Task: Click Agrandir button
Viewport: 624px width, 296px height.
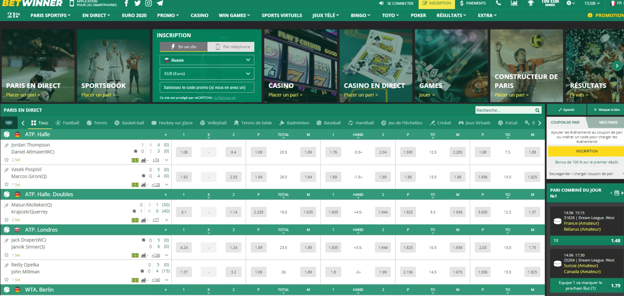Action: tap(566, 110)
